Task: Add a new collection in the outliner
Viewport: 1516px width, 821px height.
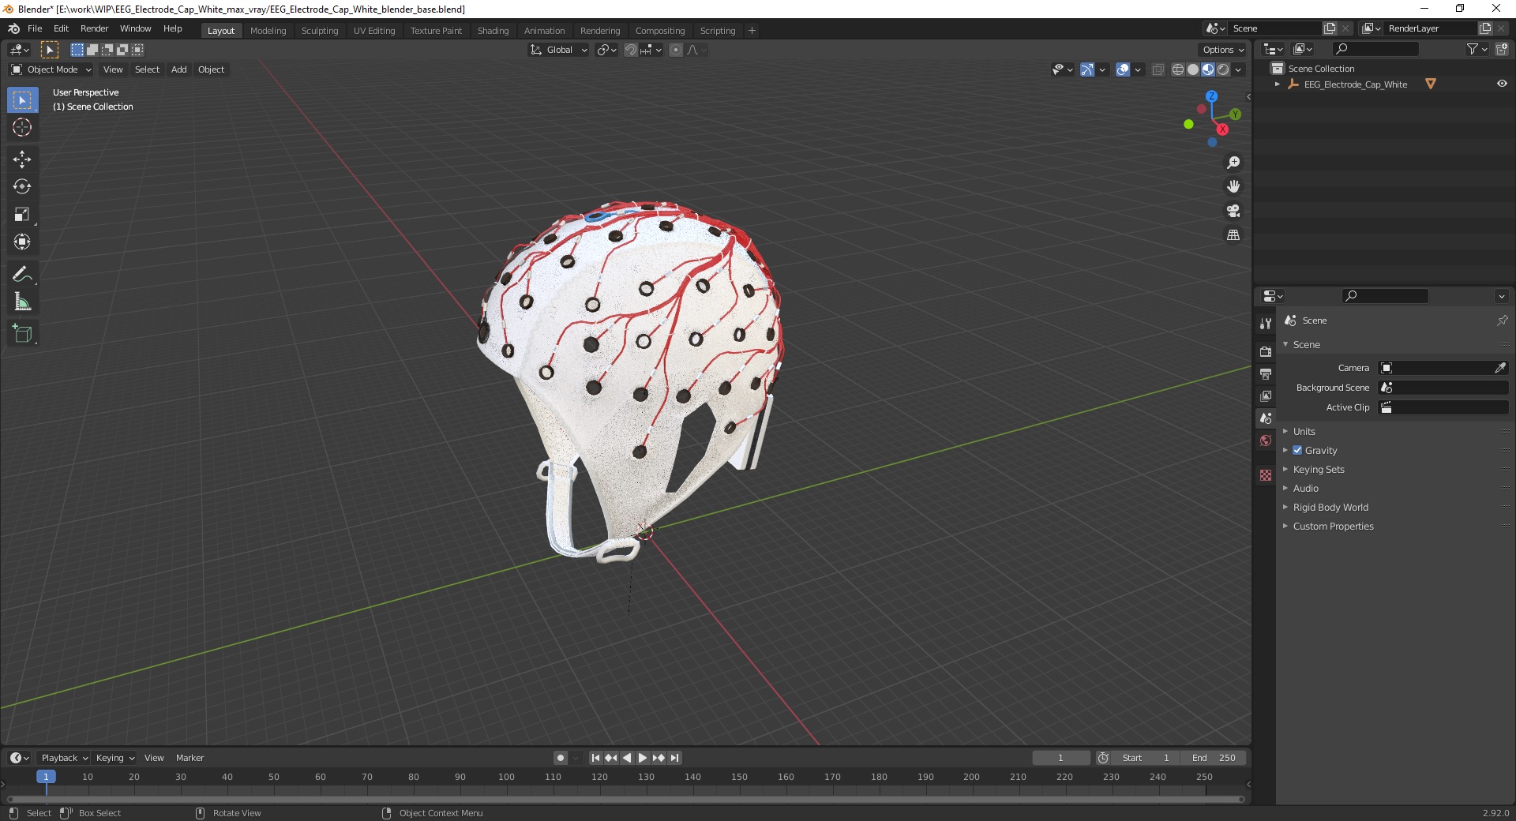Action: tap(1502, 49)
